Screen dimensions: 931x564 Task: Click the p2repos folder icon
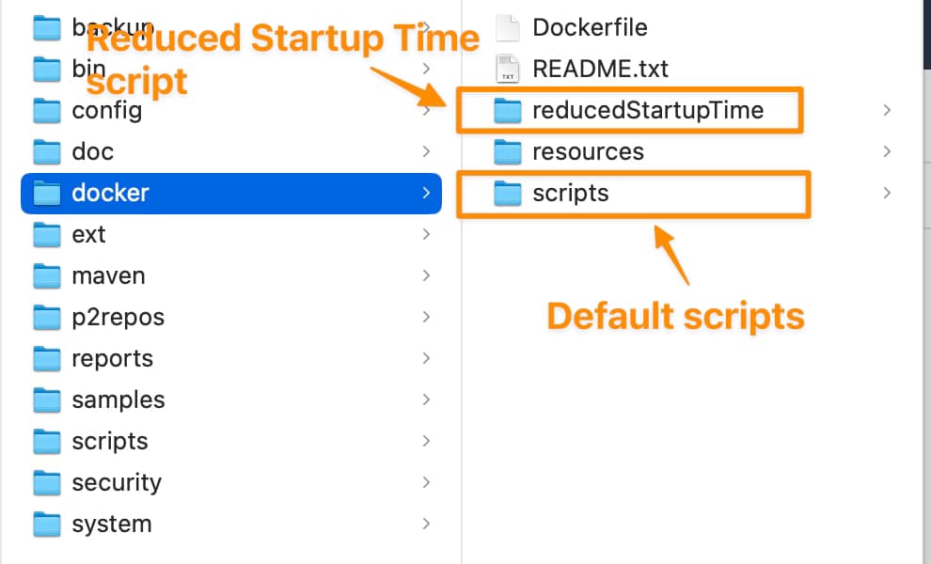46,317
